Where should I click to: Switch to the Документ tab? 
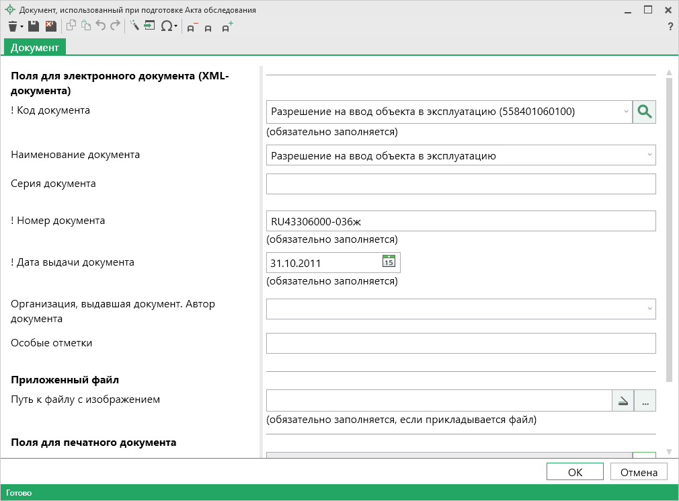tap(35, 47)
